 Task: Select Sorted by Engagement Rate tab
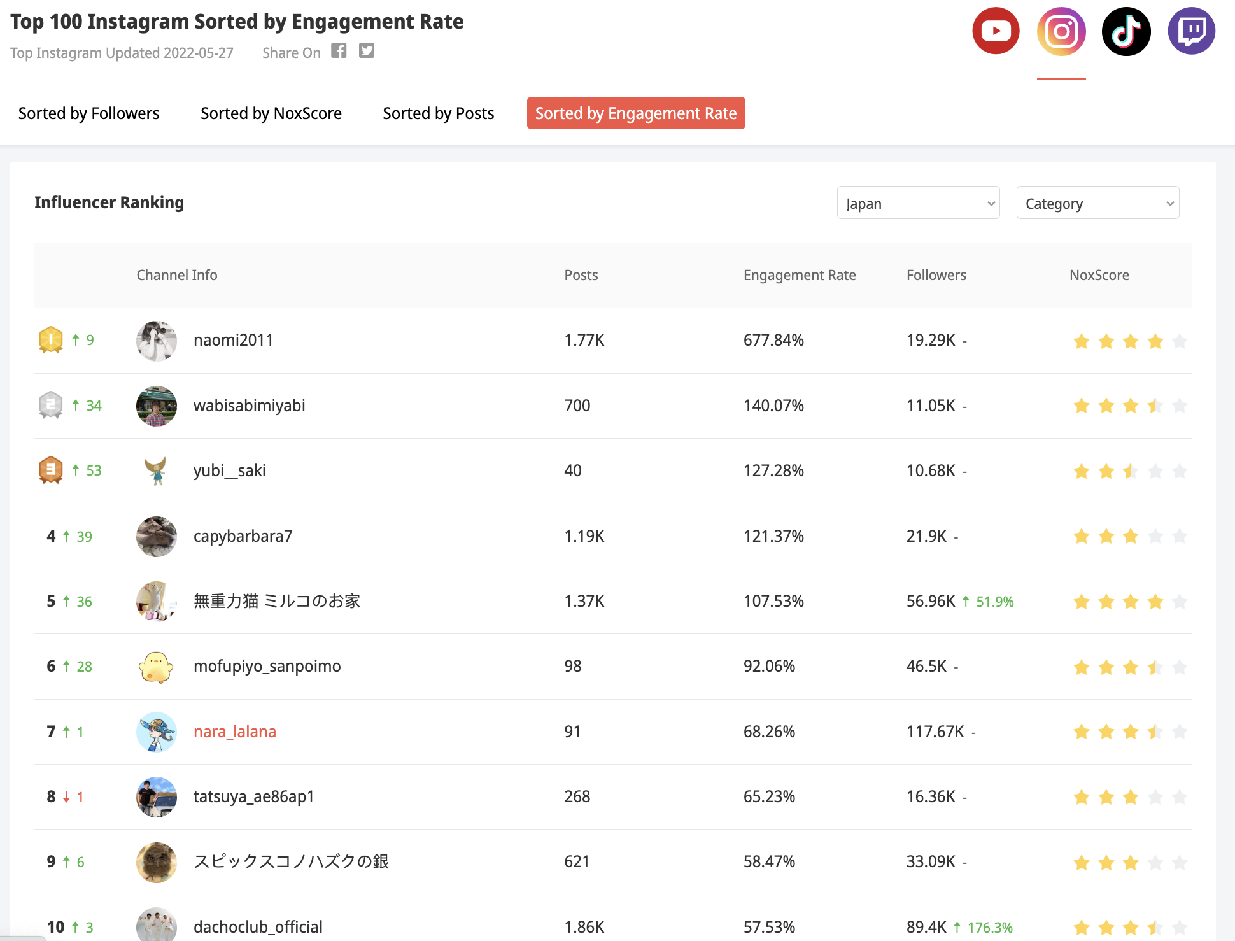coord(636,113)
